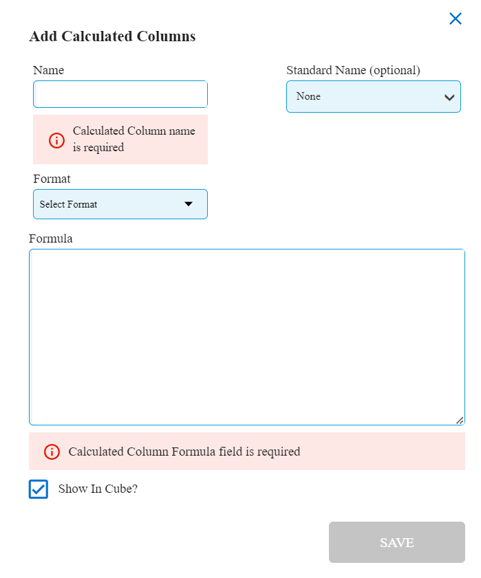
Task: Click the Standard Name (optional) label
Action: pos(353,70)
